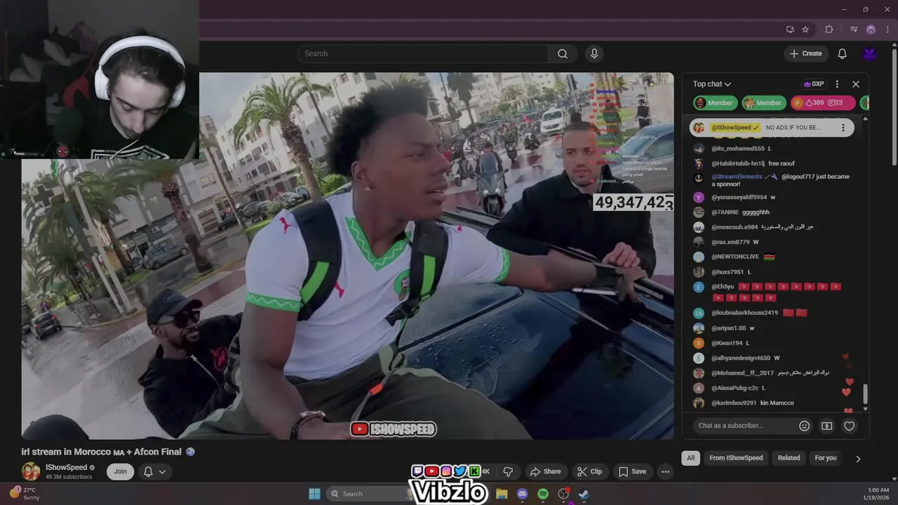Click chat user @loubnabarkhouss2419

click(744, 313)
